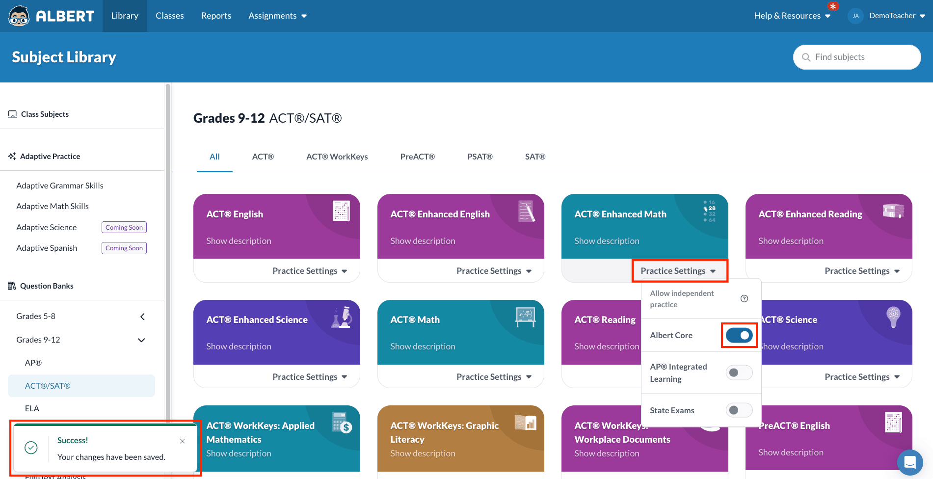
Task: Turn off the Albert Core toggle
Action: click(x=739, y=335)
